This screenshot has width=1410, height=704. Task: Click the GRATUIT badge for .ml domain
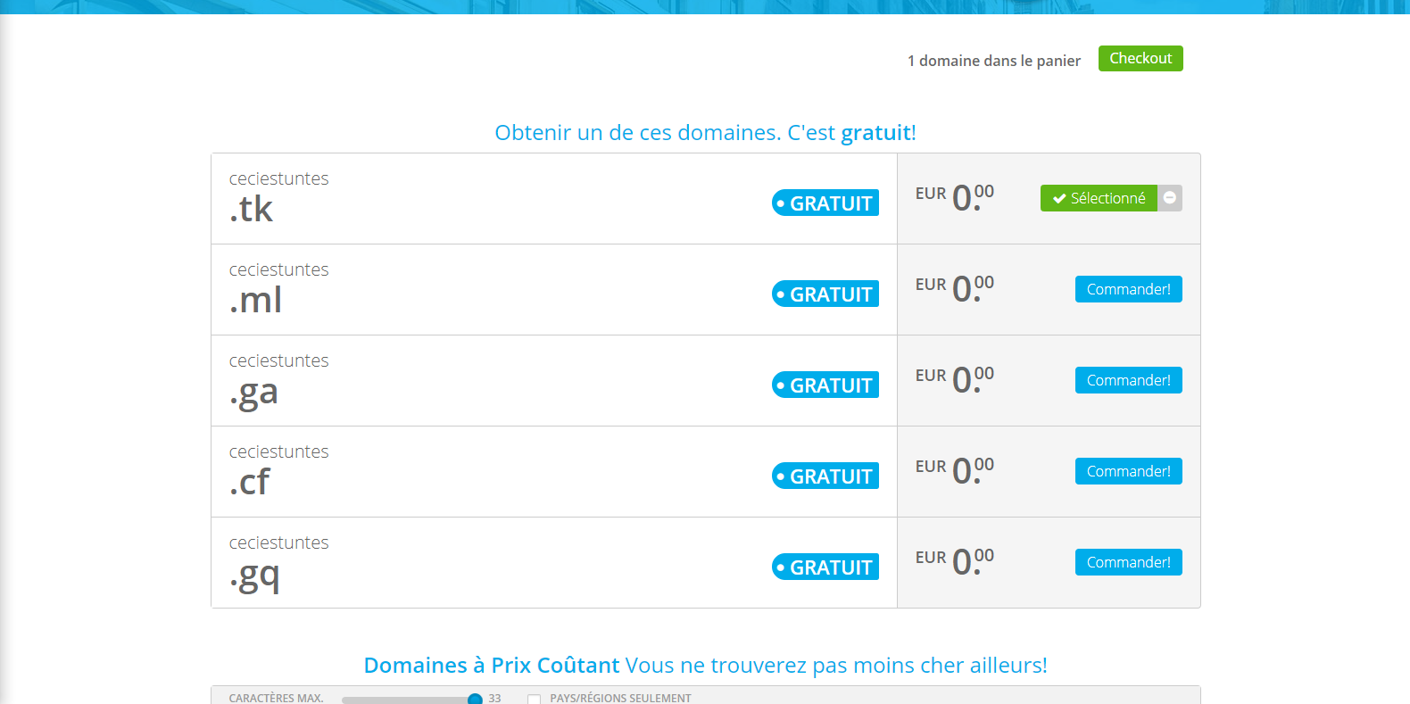click(825, 294)
